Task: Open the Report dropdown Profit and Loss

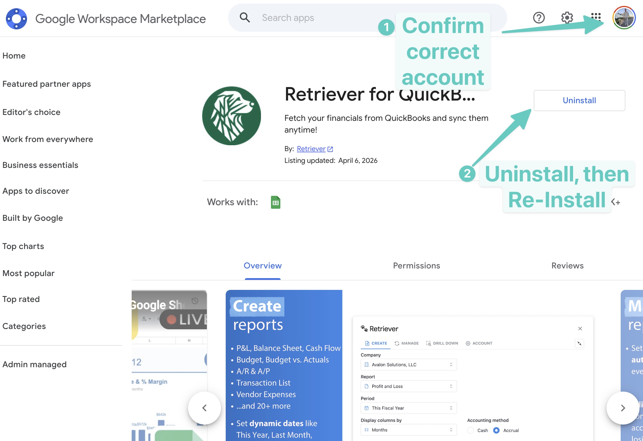Action: pyautogui.click(x=408, y=386)
